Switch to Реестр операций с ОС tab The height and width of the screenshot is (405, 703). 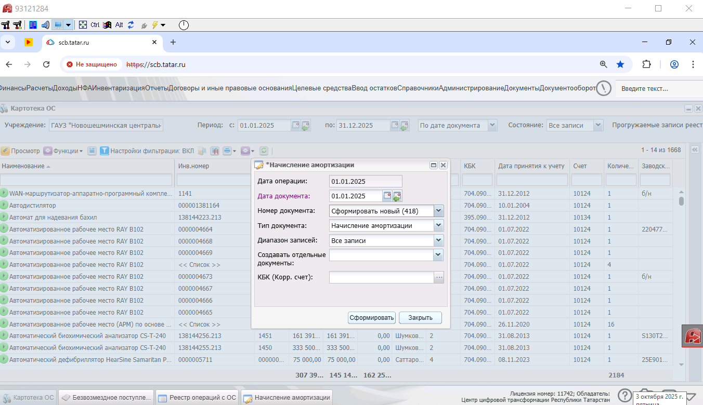tap(197, 398)
